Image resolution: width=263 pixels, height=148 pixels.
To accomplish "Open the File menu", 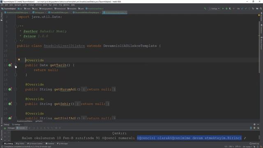I will tap(2, 5).
